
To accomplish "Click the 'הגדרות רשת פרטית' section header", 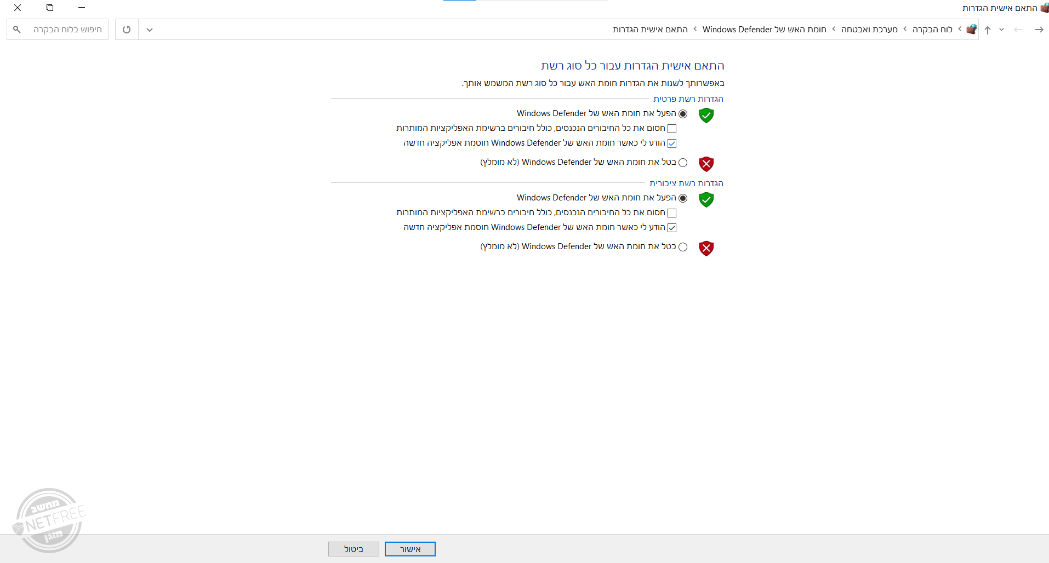I will 688,99.
